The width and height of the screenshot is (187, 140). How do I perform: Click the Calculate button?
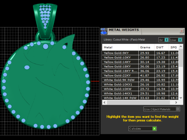143,129
